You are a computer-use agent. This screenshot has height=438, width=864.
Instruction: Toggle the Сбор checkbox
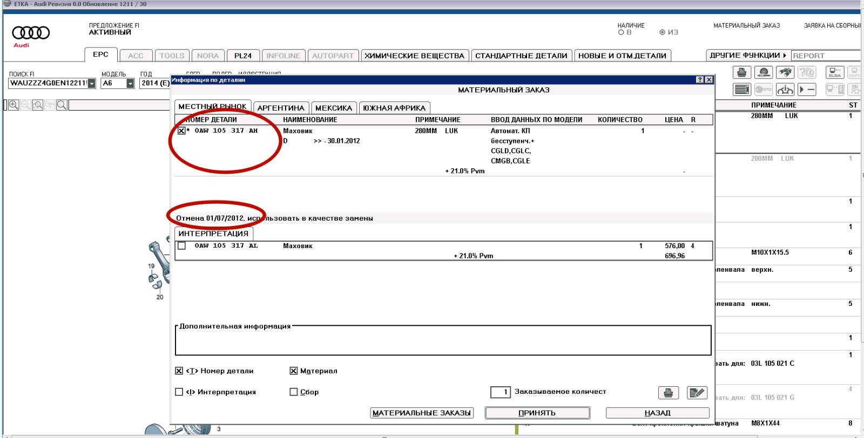[294, 392]
